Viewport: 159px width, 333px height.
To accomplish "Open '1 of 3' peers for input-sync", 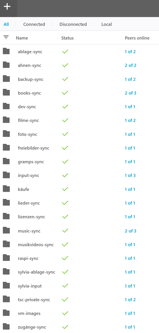I will (130, 176).
